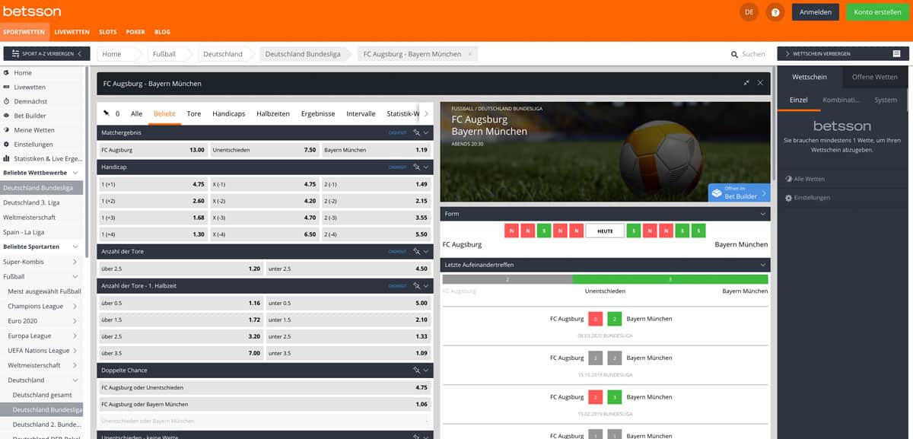Open SLOTS in the top navigation

click(107, 32)
